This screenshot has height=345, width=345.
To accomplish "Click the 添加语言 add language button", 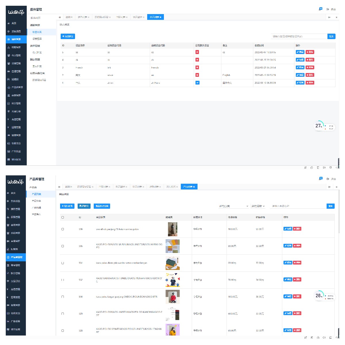I will point(68,36).
